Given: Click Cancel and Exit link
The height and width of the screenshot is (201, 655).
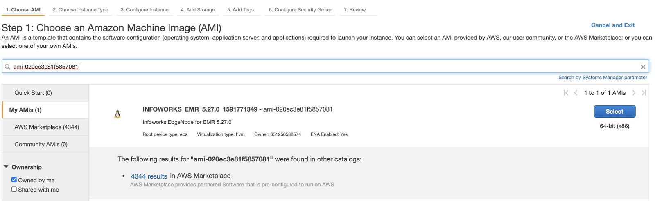Looking at the screenshot, I should [x=613, y=25].
